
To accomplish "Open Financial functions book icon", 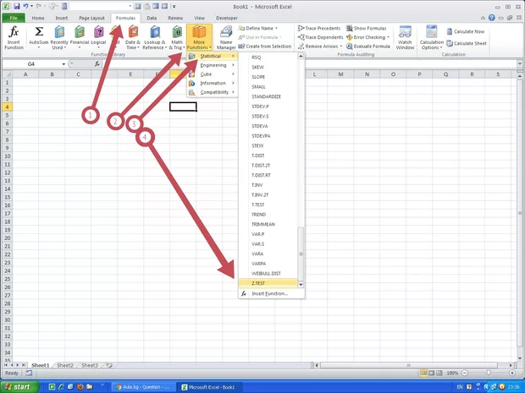I will coord(80,37).
